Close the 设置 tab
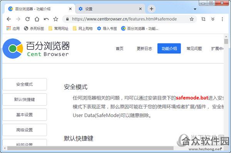 click(141, 9)
